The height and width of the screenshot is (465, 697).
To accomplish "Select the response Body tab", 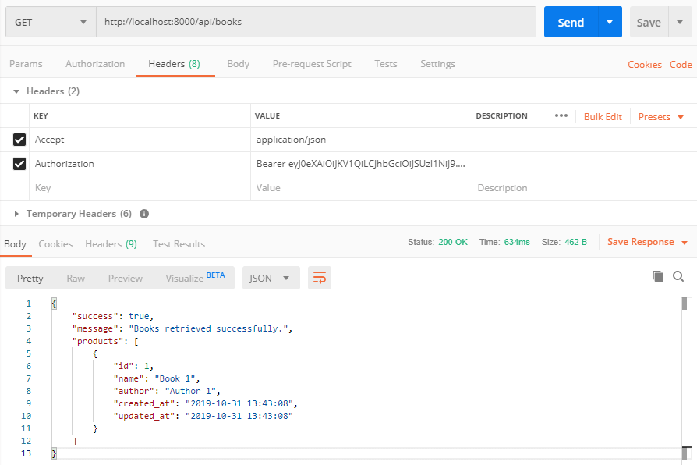I will (15, 244).
